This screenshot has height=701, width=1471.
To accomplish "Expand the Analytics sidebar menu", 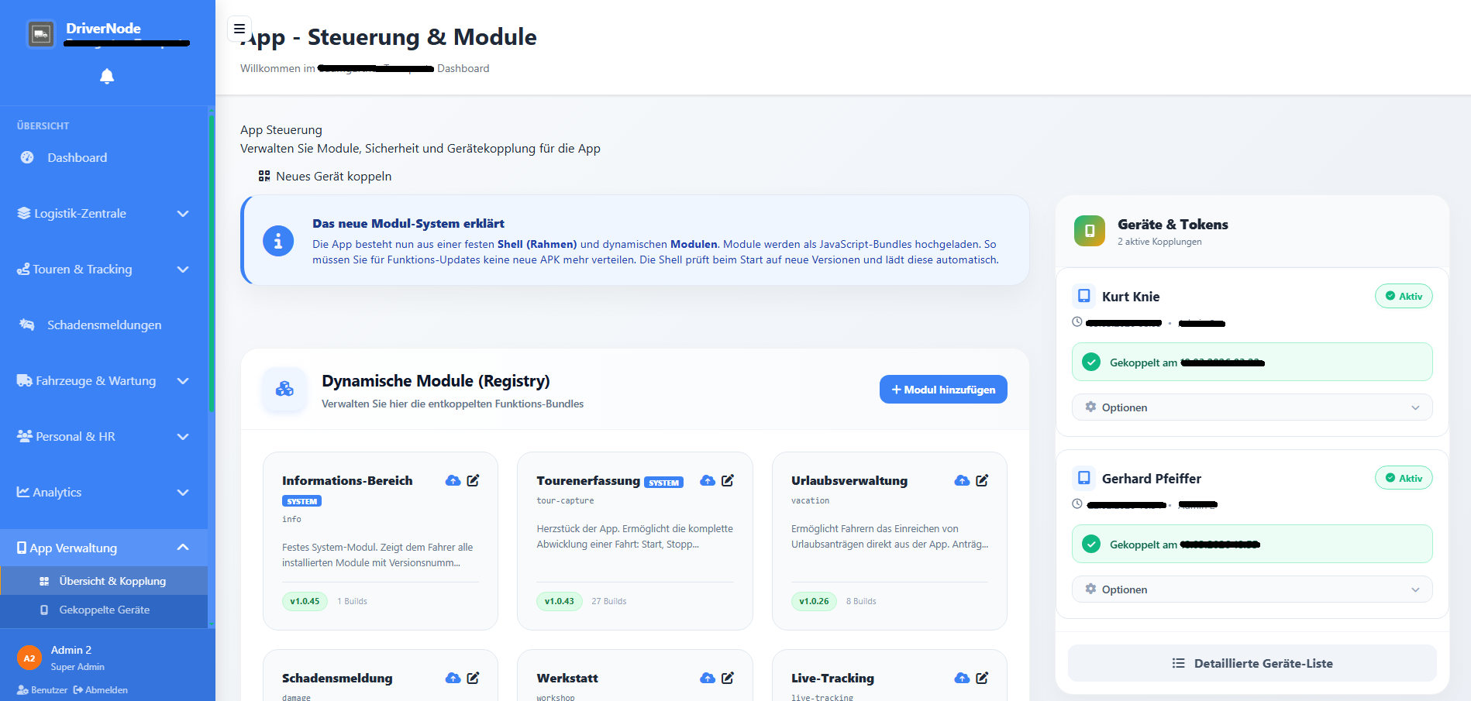I will (104, 492).
